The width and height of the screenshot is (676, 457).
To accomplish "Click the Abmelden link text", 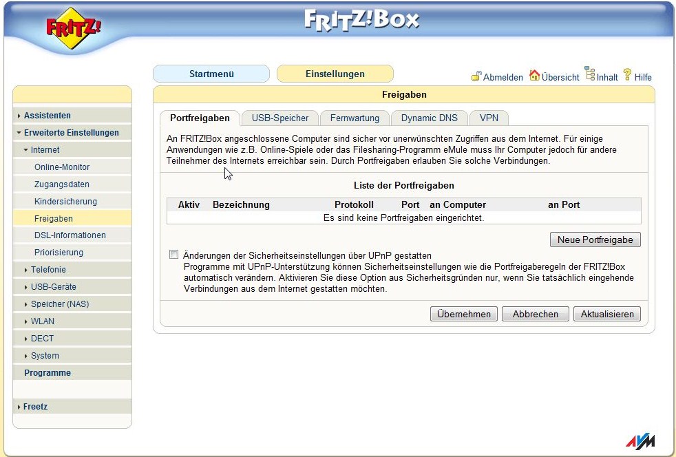I will (503, 78).
